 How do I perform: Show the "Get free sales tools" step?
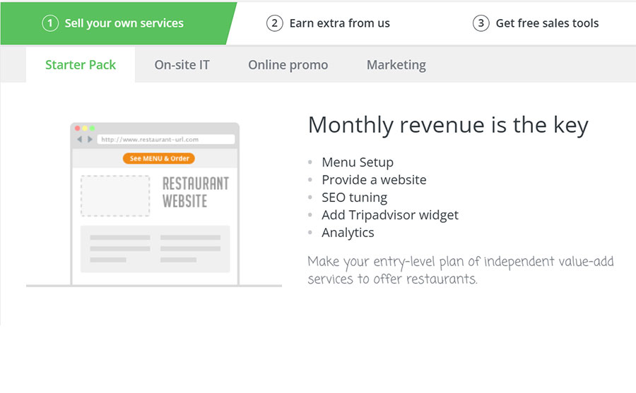tap(547, 23)
